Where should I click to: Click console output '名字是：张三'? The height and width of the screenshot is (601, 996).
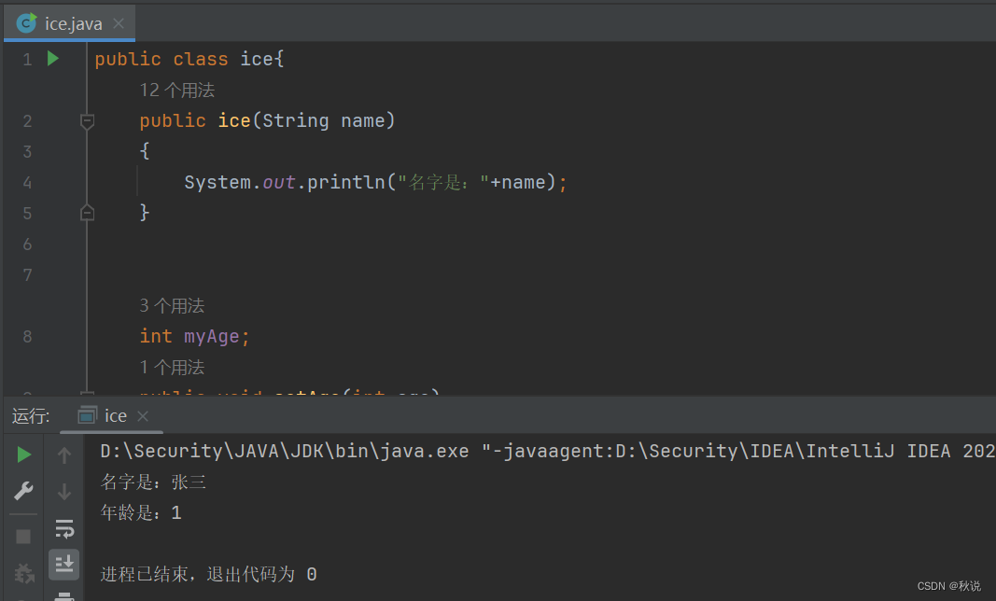pos(153,482)
